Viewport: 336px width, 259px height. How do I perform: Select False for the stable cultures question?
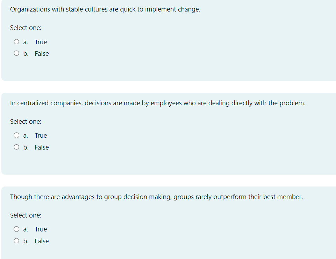(x=16, y=53)
